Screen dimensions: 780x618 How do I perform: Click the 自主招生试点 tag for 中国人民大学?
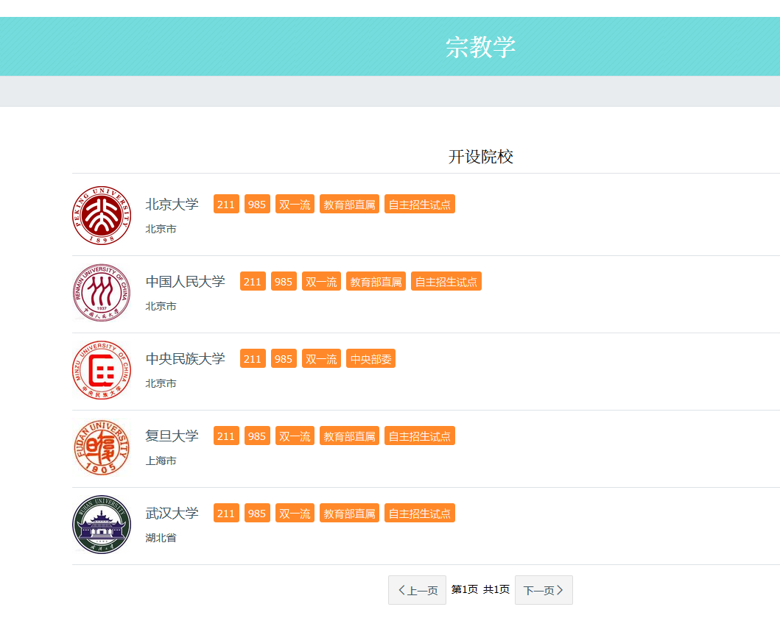pos(446,282)
